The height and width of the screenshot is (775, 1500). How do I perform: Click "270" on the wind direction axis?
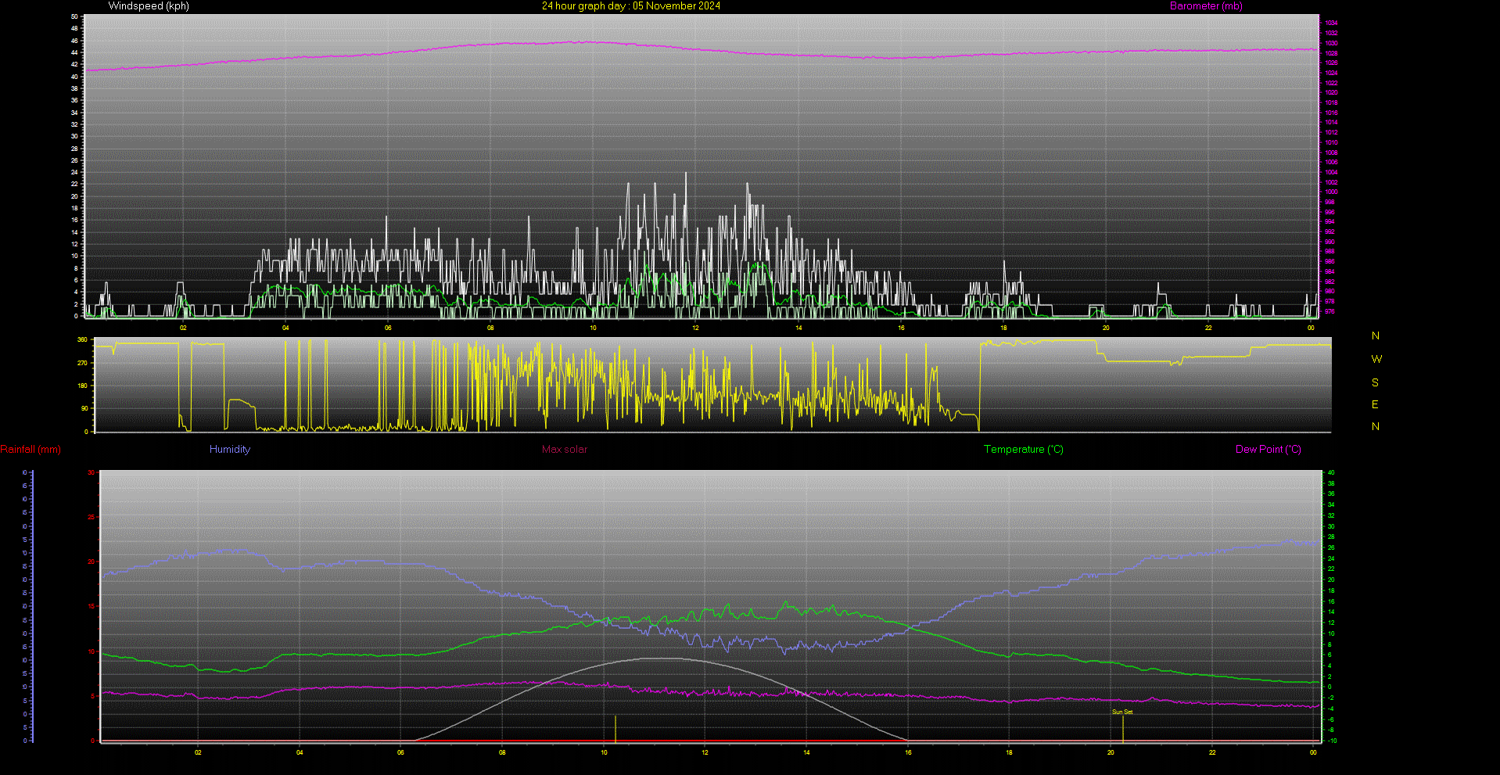[x=82, y=364]
